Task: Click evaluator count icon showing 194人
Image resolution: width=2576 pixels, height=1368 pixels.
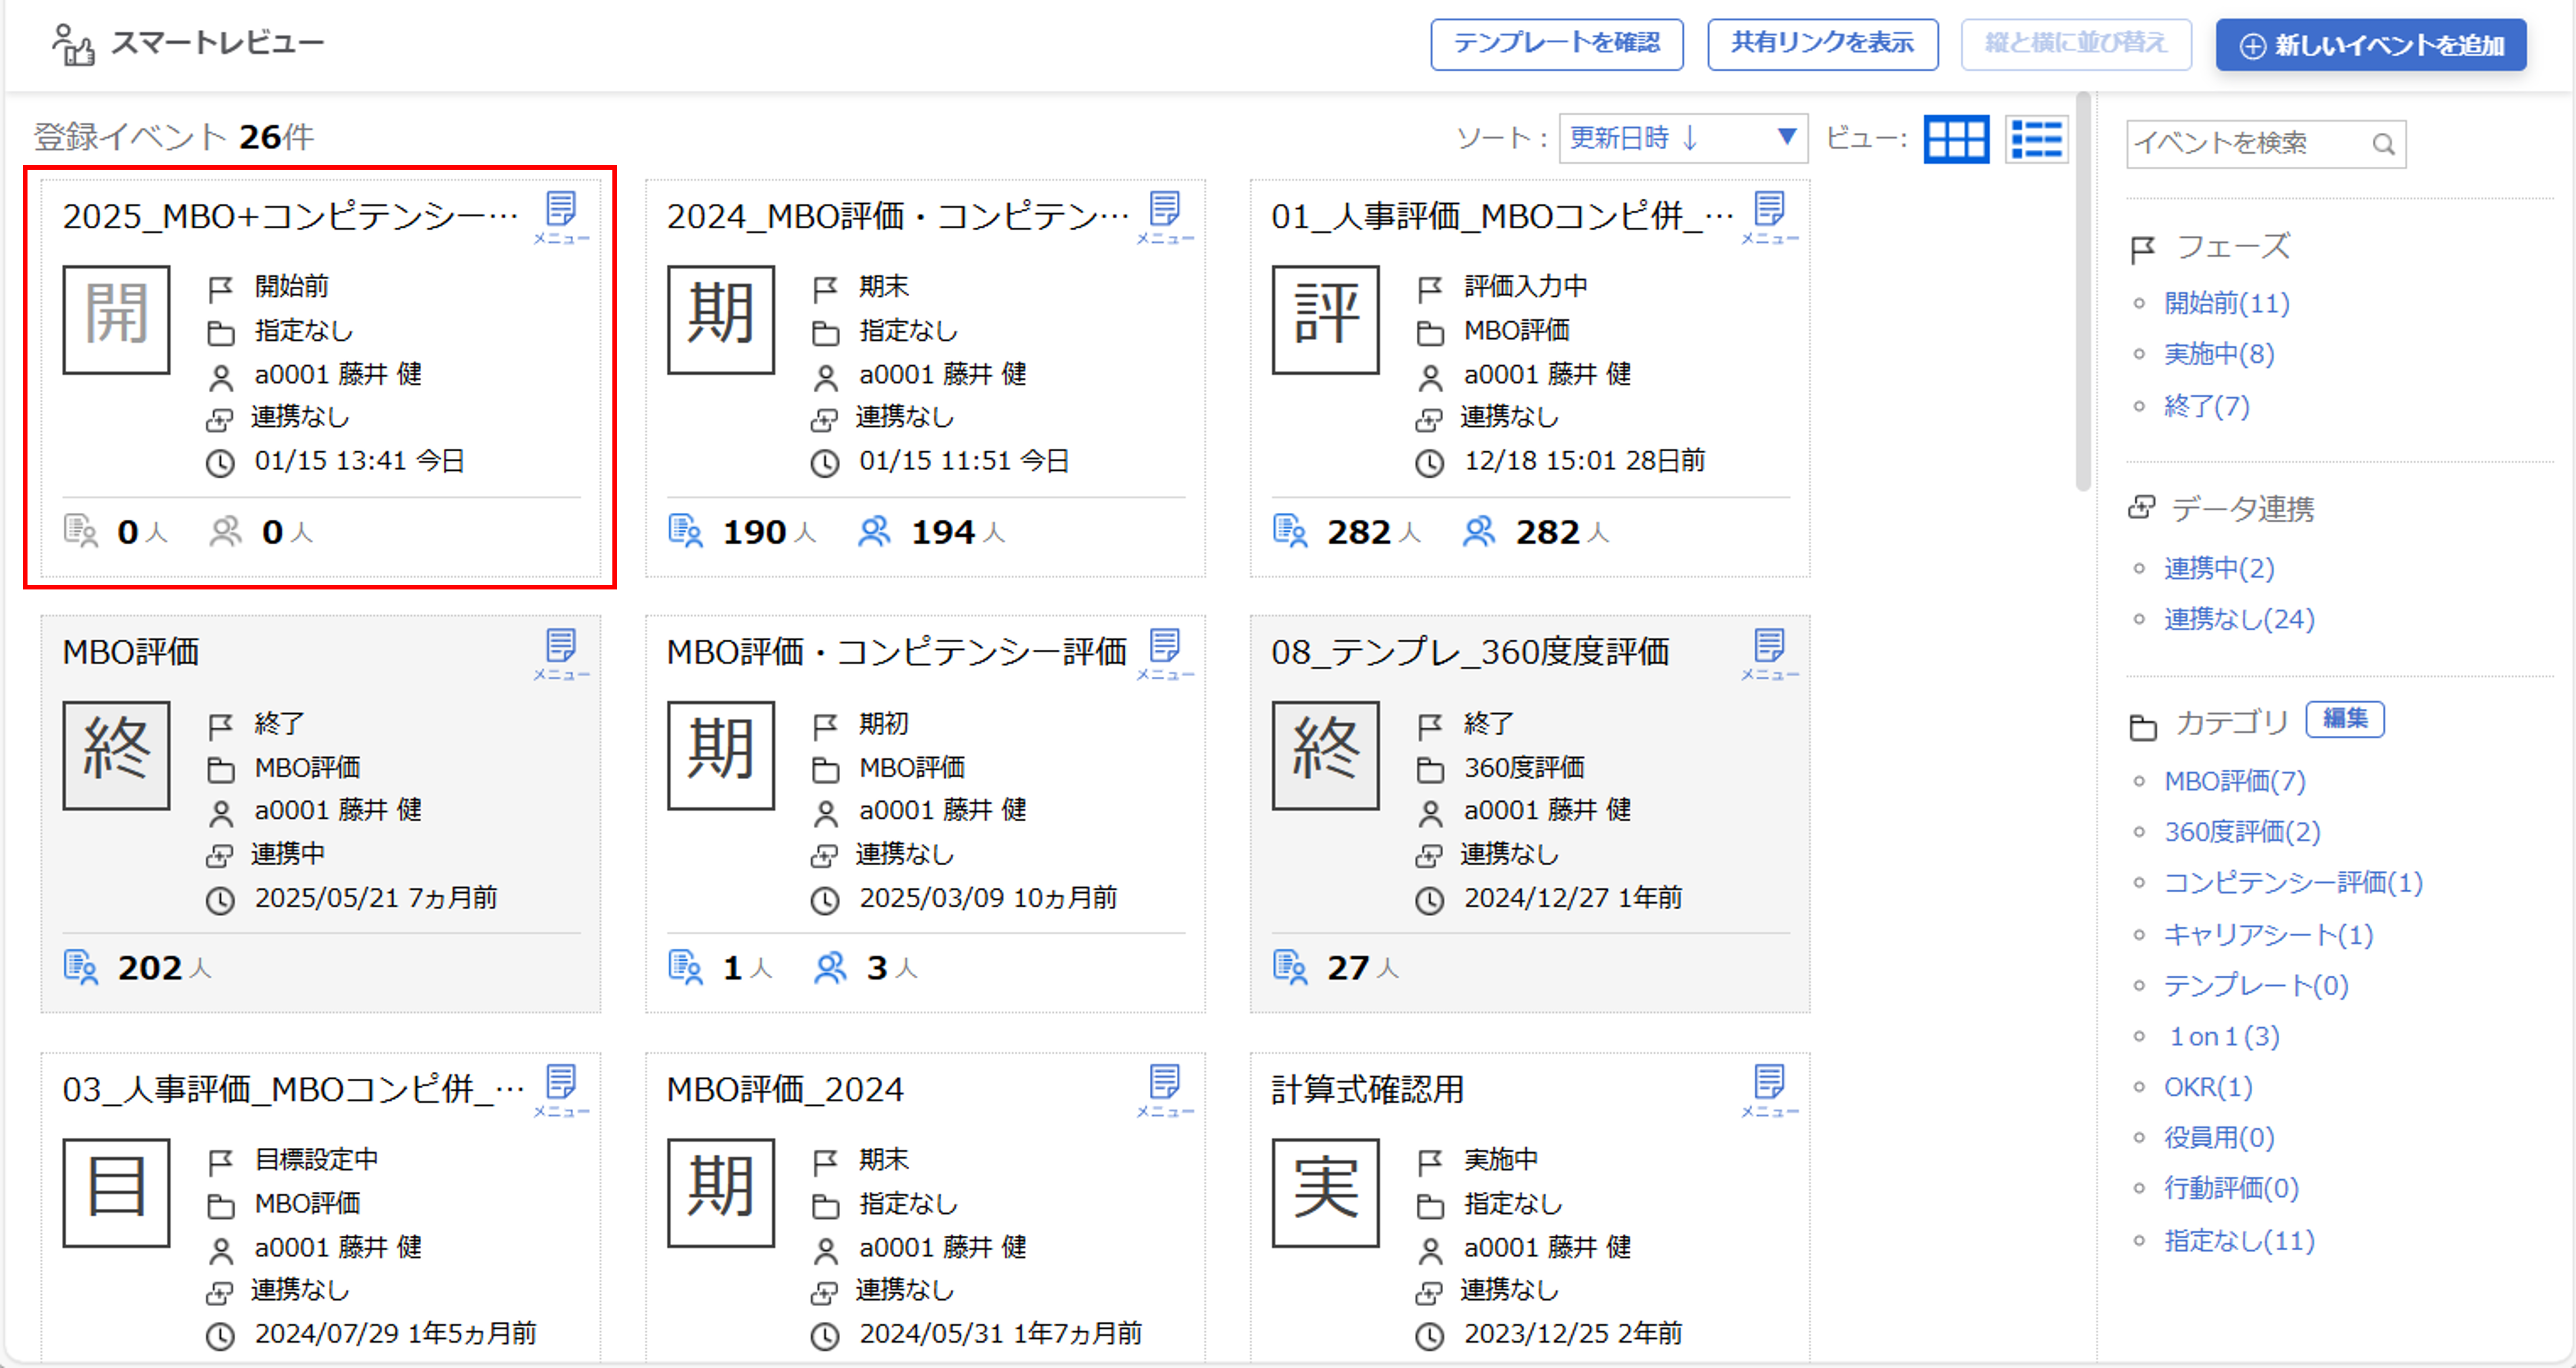Action: tap(874, 531)
